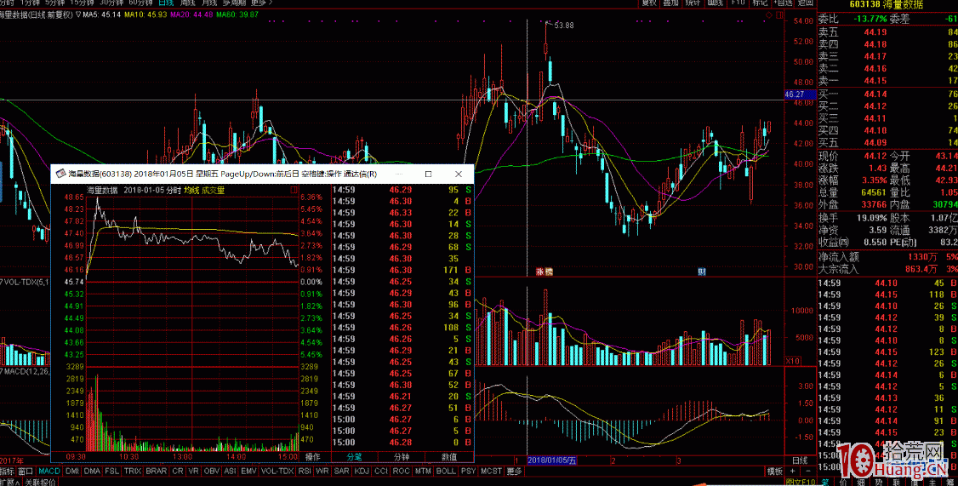Select the VR indicator tab

pyautogui.click(x=194, y=472)
